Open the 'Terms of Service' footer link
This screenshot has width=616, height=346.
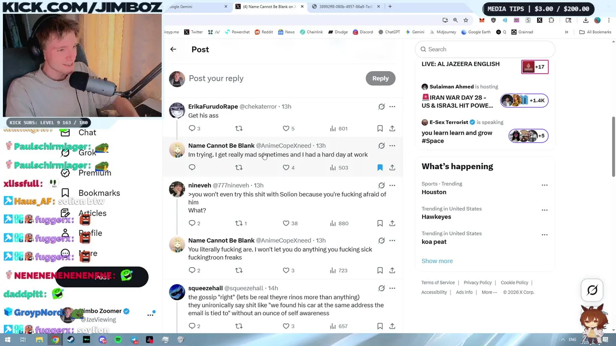pos(438,283)
